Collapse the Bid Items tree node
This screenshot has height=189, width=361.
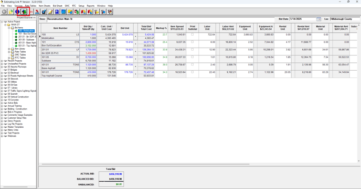[9, 28]
